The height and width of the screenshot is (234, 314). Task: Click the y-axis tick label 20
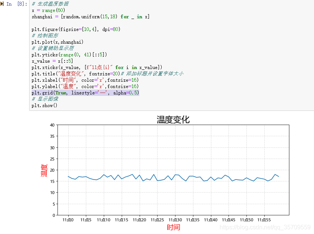click(52, 170)
